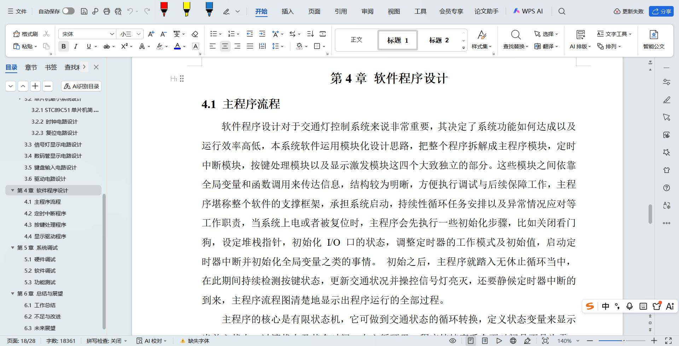The width and height of the screenshot is (679, 346).
Task: Switch to 章节 tab in navigation pane
Action: coord(31,67)
